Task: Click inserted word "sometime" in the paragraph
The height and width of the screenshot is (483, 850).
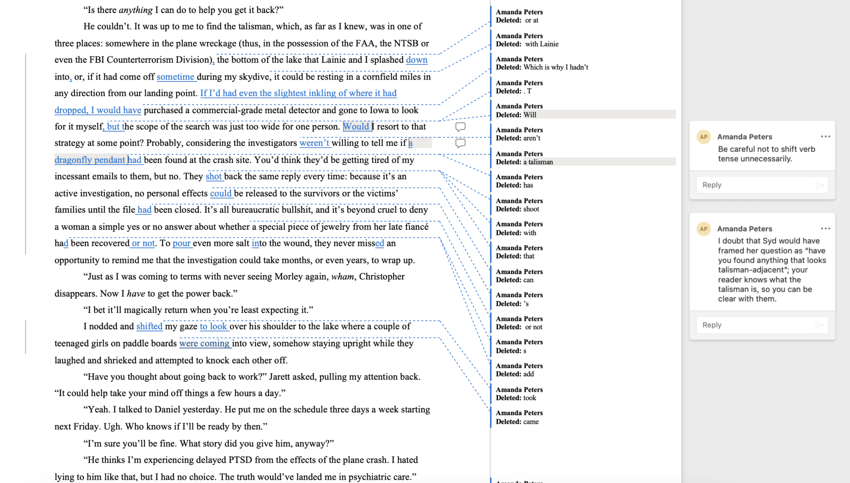Action: point(175,77)
